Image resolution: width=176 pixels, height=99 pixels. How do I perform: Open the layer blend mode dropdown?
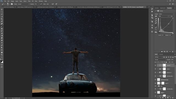(160, 60)
